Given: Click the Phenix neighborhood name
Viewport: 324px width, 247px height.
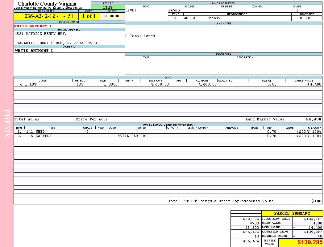Looking at the screenshot, I should (x=214, y=18).
